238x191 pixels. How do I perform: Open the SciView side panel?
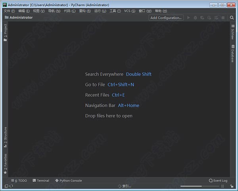coord(233,32)
